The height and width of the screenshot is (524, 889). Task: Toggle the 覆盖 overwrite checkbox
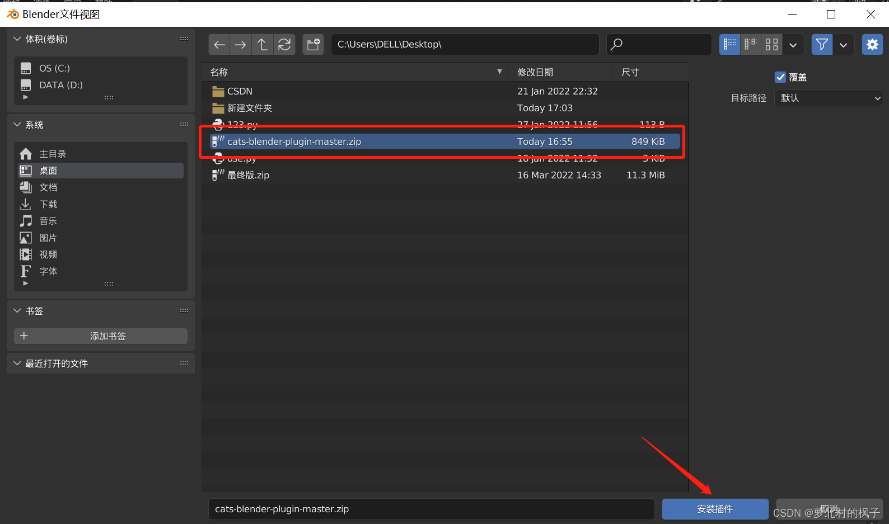coord(780,77)
